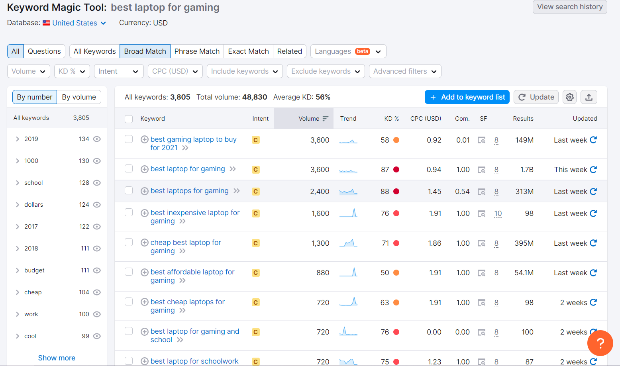Image resolution: width=620 pixels, height=366 pixels.
Task: Refresh the 'best affordable laptop for gaming' row
Action: pos(593,273)
